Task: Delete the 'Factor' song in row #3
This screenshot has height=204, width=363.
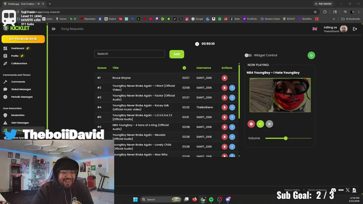Action: [224, 97]
